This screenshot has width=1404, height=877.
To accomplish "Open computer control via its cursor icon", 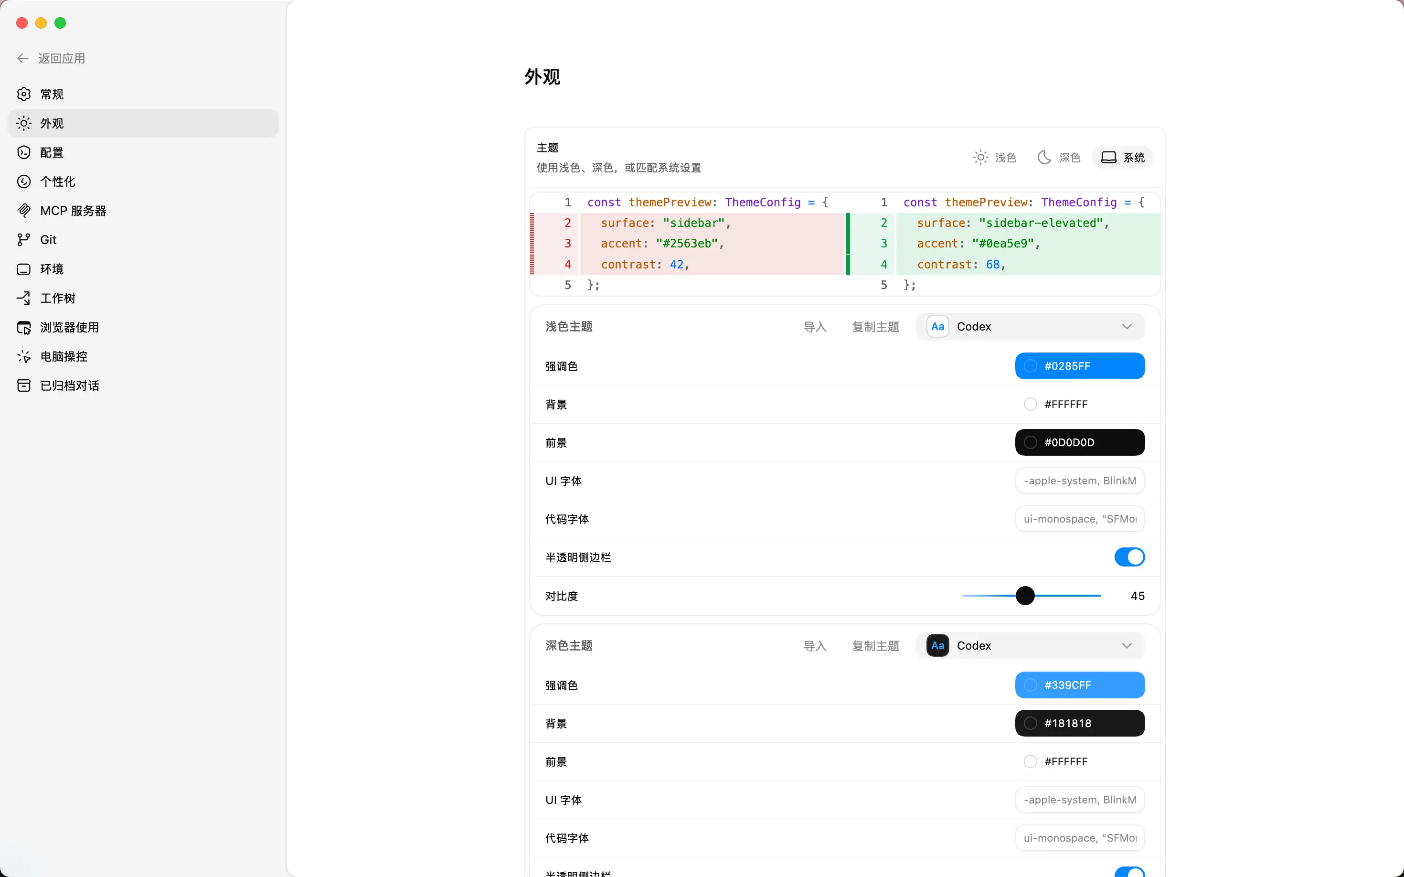I will pyautogui.click(x=24, y=356).
